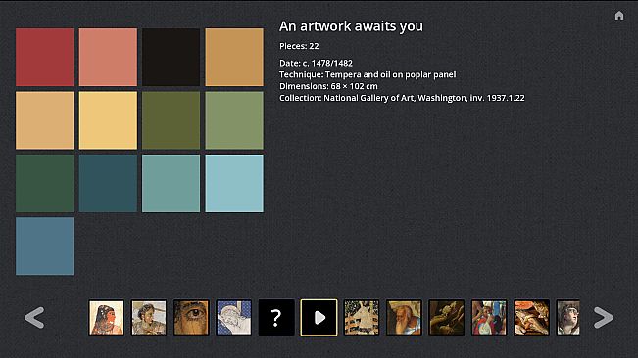The width and height of the screenshot is (638, 358).
Task: Select the light sky blue swatch
Action: click(234, 183)
